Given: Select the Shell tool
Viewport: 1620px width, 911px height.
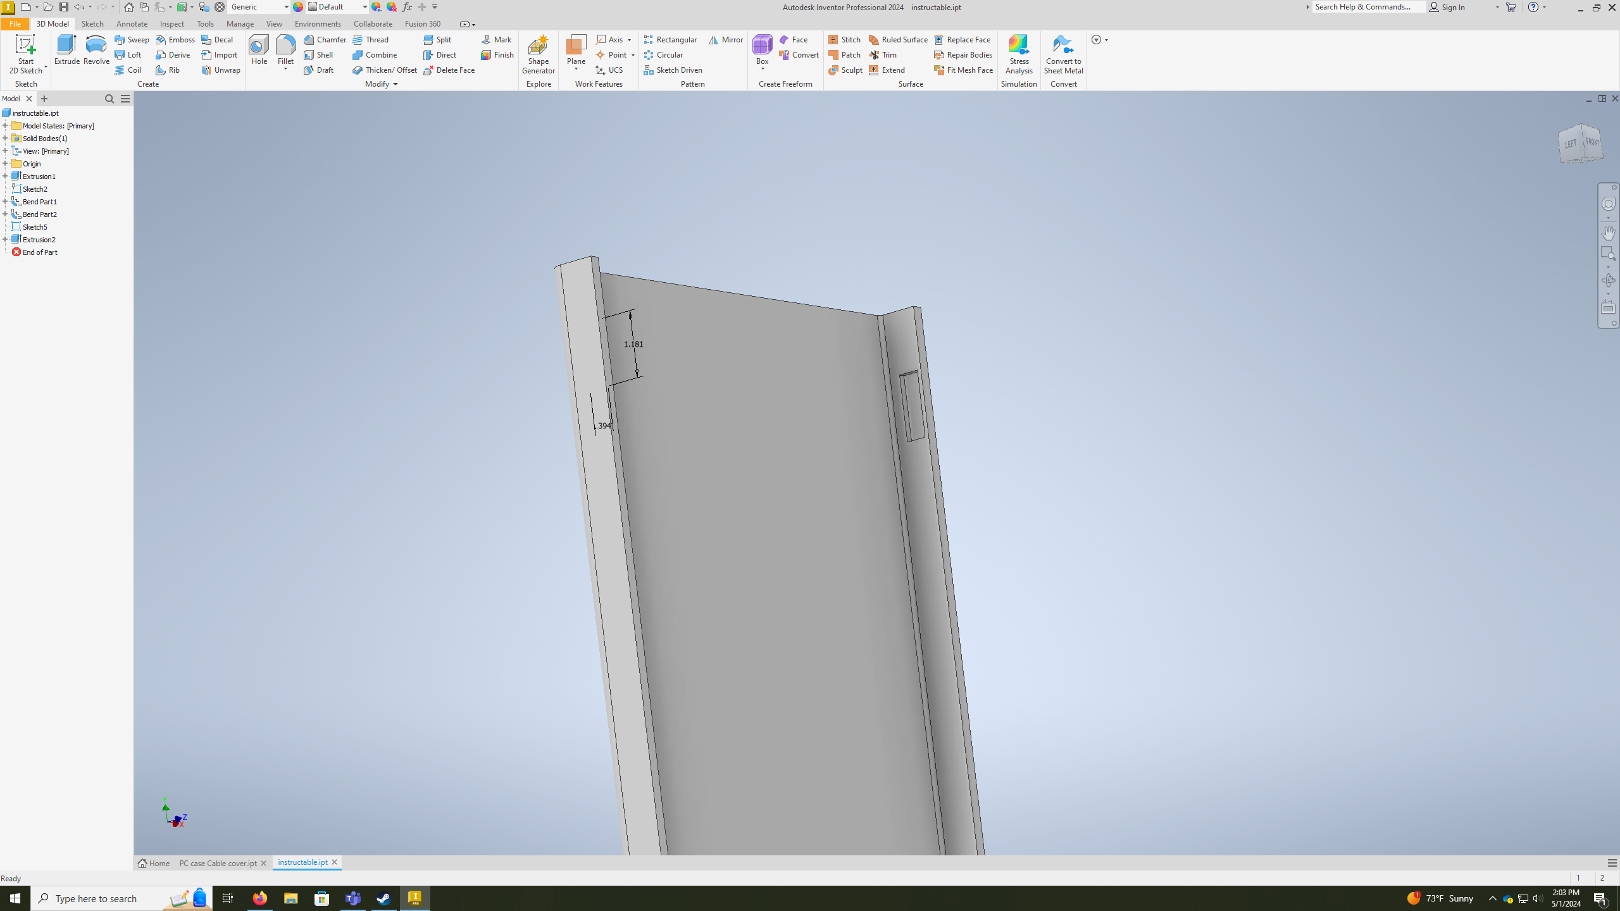Looking at the screenshot, I should 318,54.
